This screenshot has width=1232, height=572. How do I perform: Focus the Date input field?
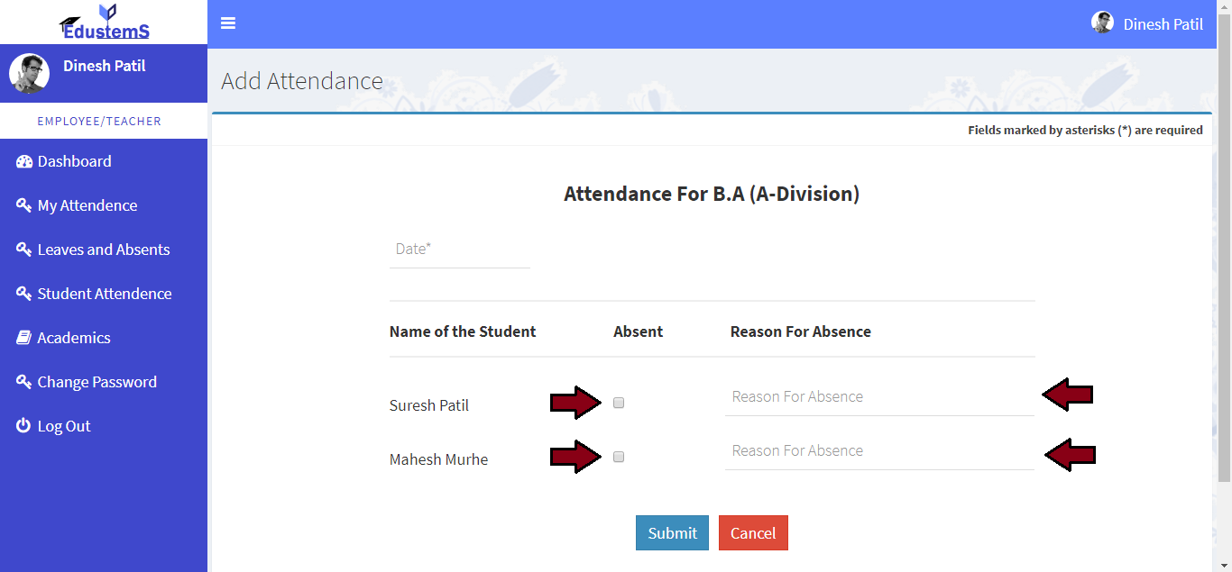[x=459, y=250]
